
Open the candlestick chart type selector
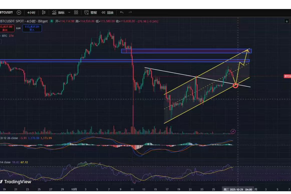pos(44,13)
